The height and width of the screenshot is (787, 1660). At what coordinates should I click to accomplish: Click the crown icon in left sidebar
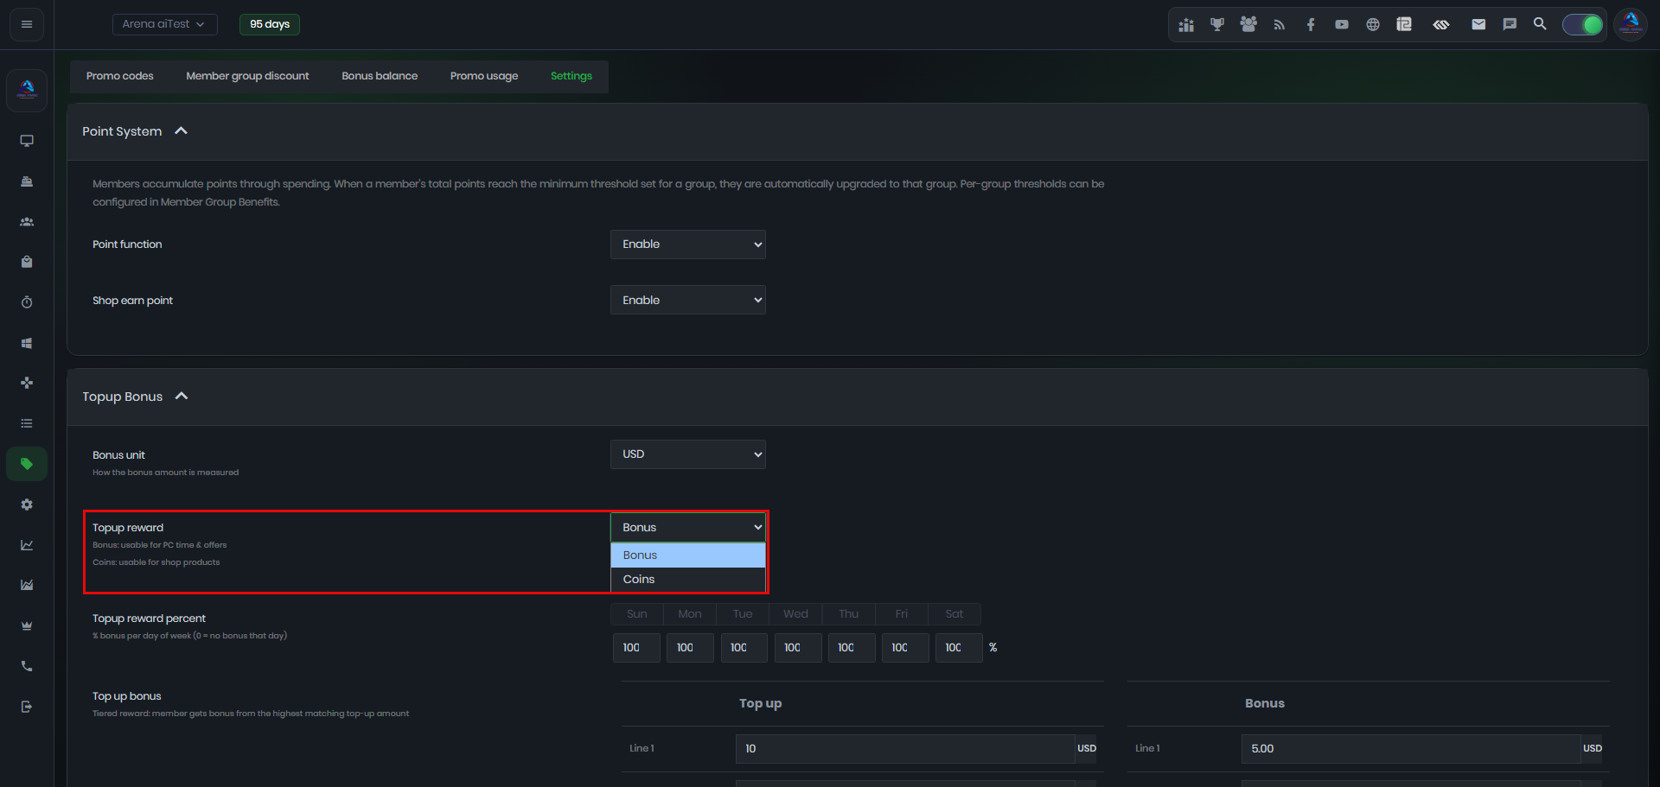(27, 625)
